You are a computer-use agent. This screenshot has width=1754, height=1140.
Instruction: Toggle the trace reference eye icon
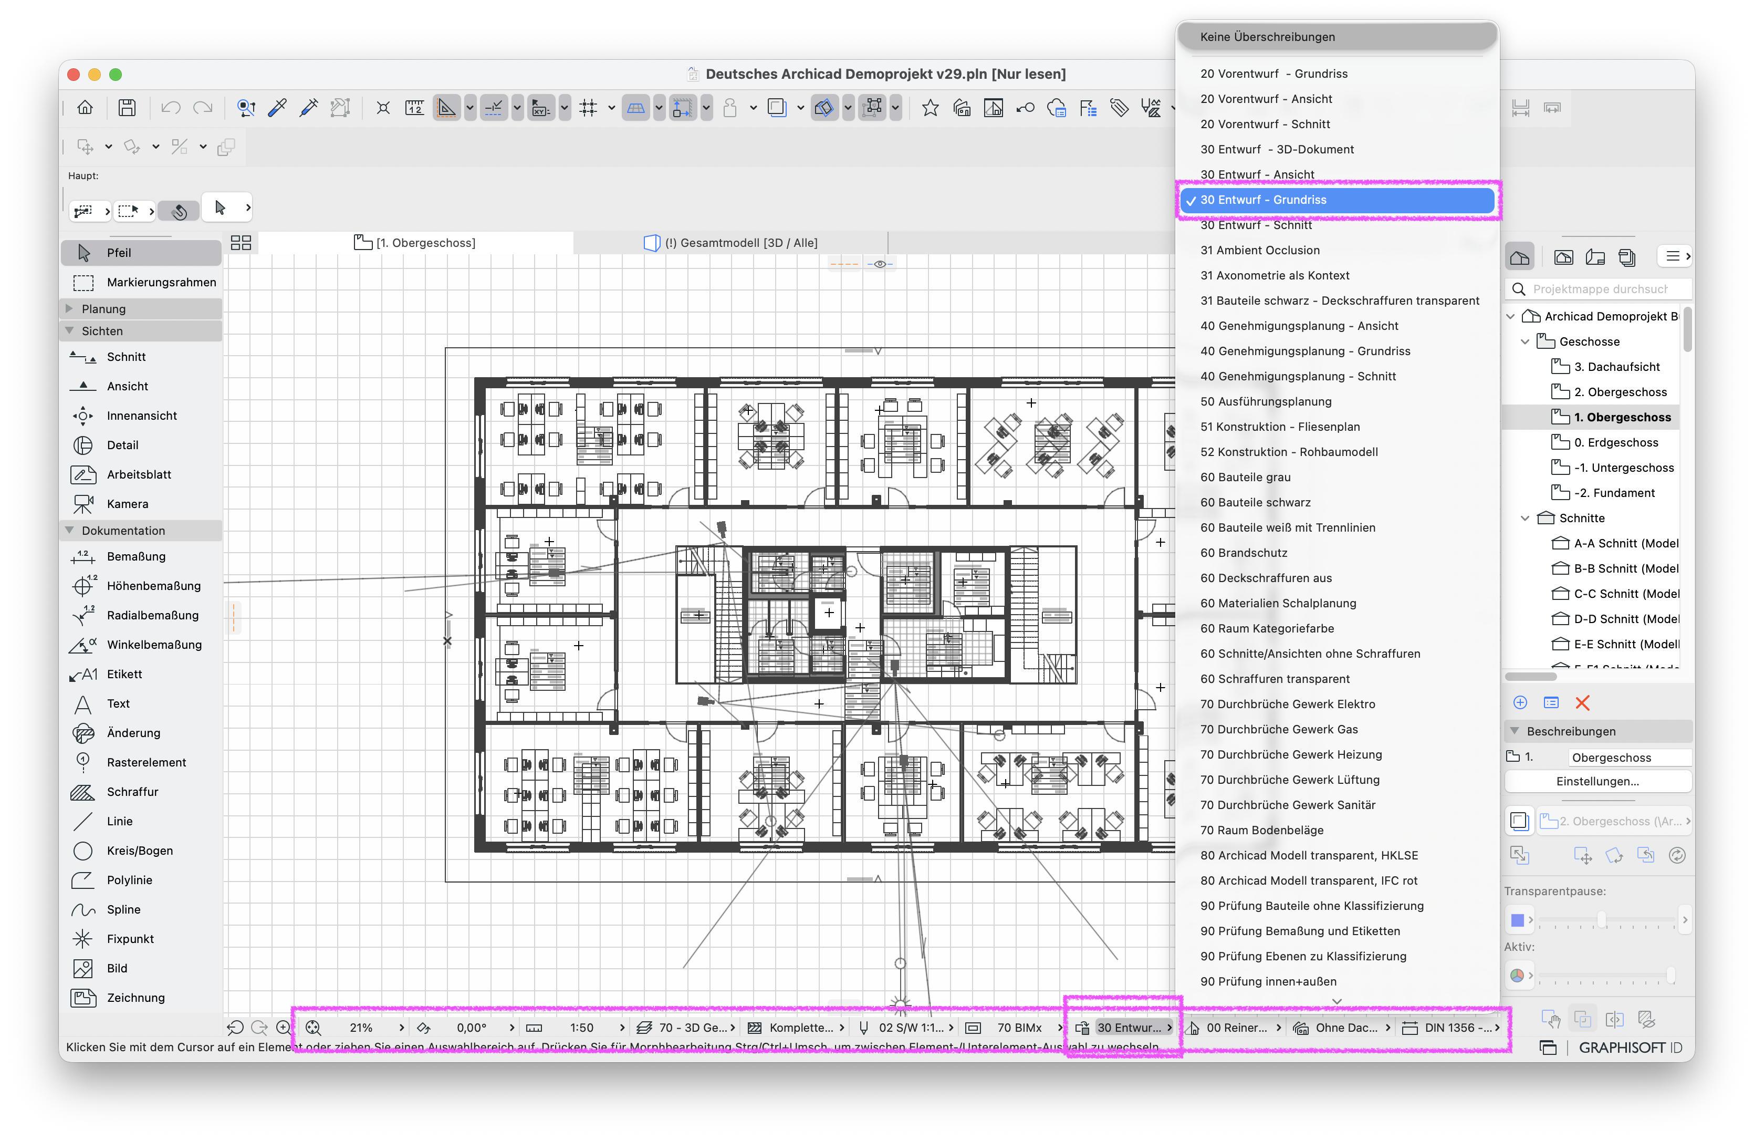pyautogui.click(x=880, y=264)
